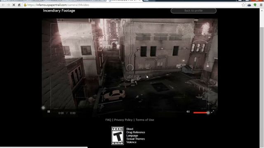
Task: Go forward to the next page
Action: [x=8, y=5]
